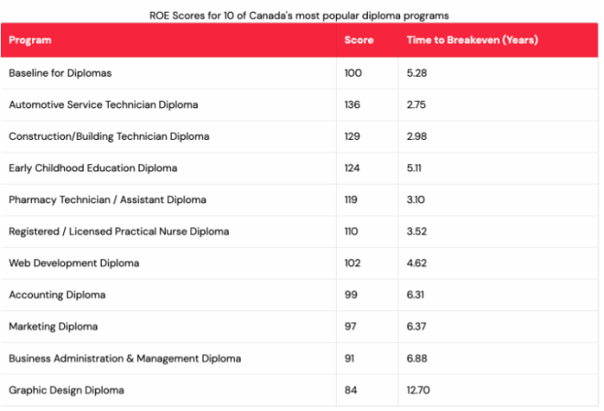604x411 pixels.
Task: Click the Graphic Design Diploma row
Action: (x=299, y=390)
